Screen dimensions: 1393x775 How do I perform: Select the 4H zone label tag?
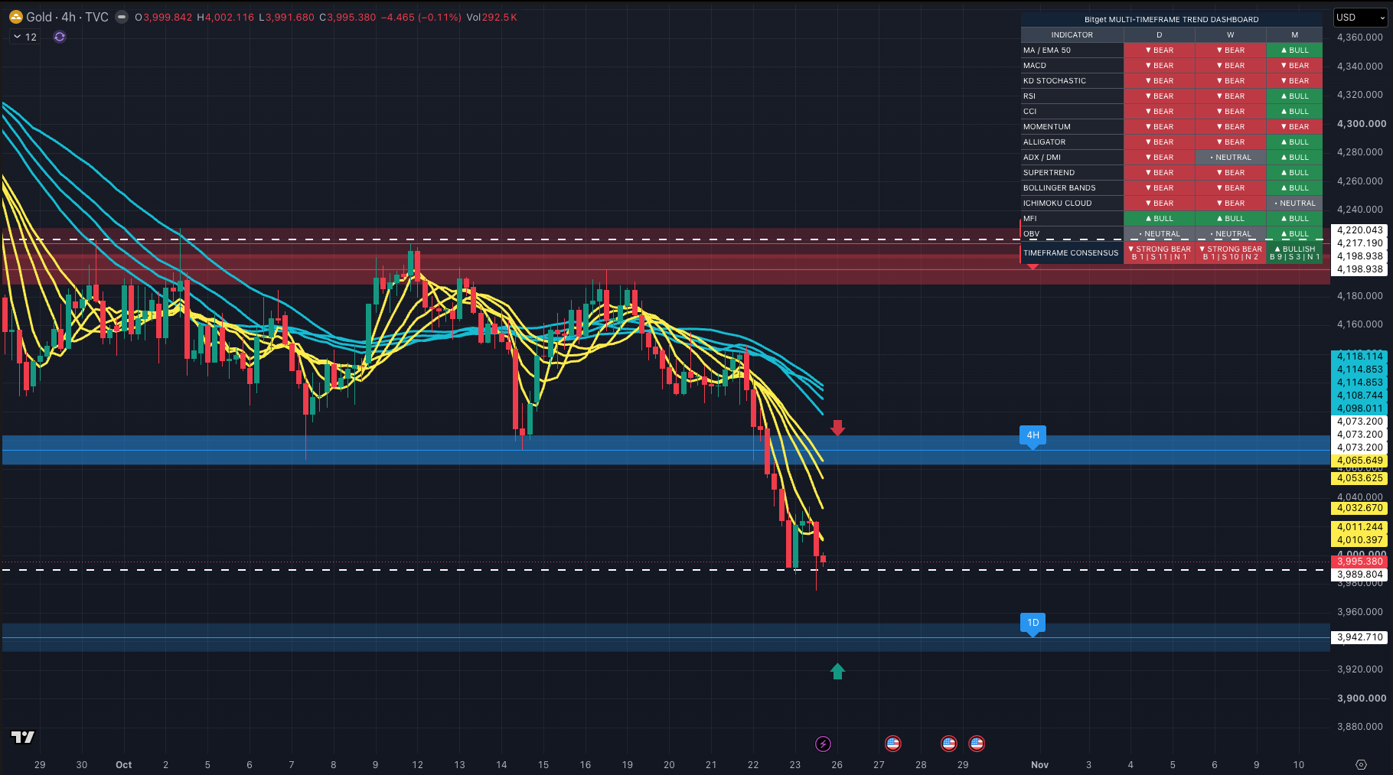(x=1033, y=436)
